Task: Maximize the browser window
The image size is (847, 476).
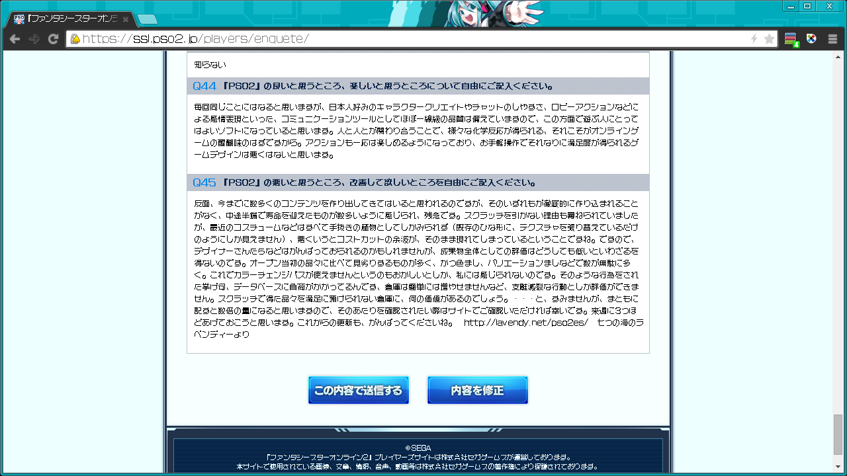Action: (807, 5)
